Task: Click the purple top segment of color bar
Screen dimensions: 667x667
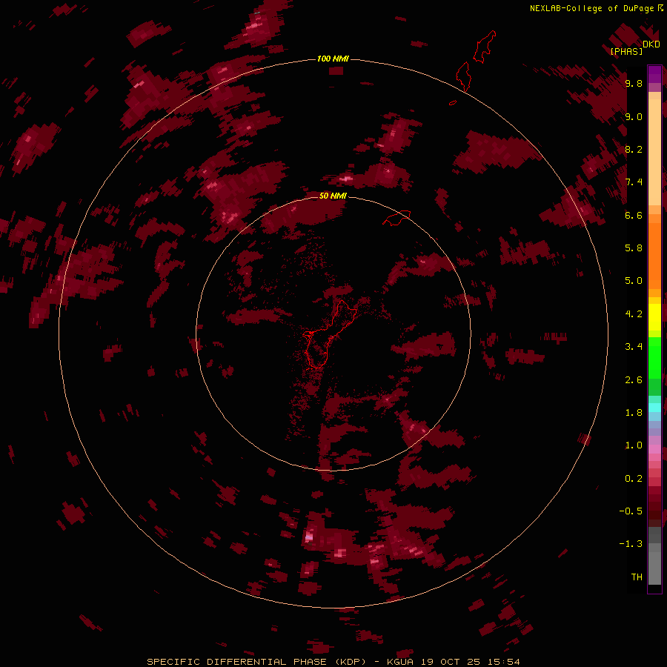Action: [x=654, y=74]
